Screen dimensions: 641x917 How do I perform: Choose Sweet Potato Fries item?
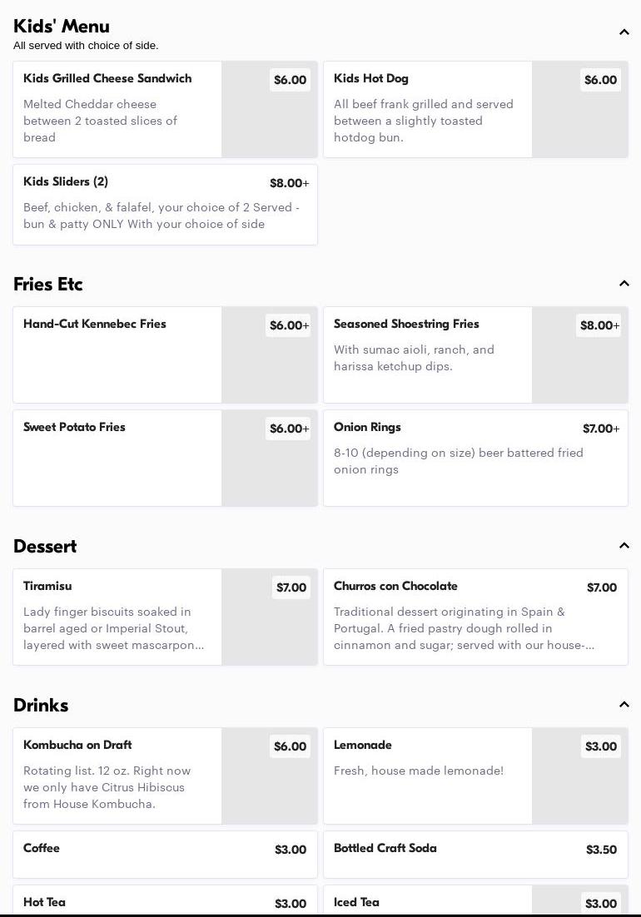117,458
